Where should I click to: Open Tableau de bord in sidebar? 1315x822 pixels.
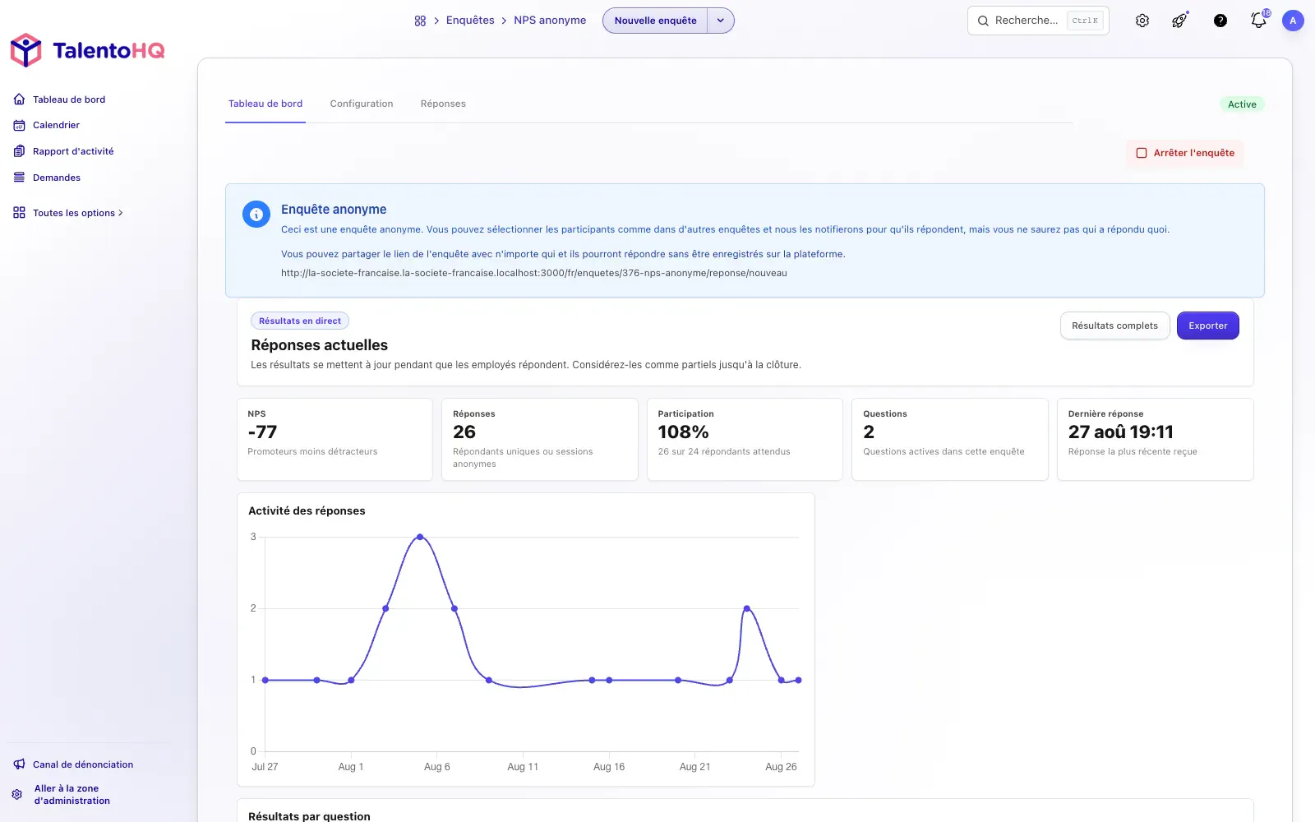69,99
